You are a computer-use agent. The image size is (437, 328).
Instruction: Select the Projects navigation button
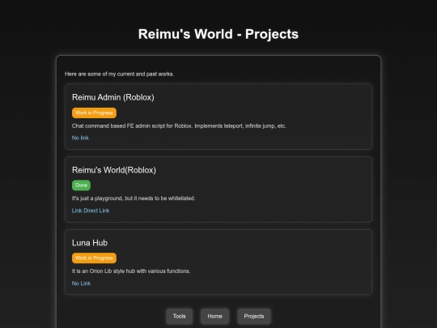coord(254,317)
